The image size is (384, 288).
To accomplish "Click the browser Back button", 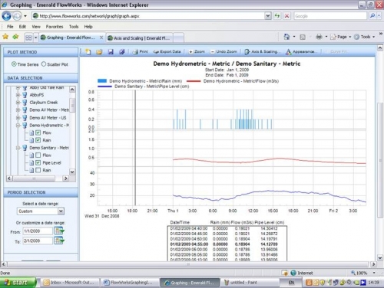I will click(x=6, y=16).
